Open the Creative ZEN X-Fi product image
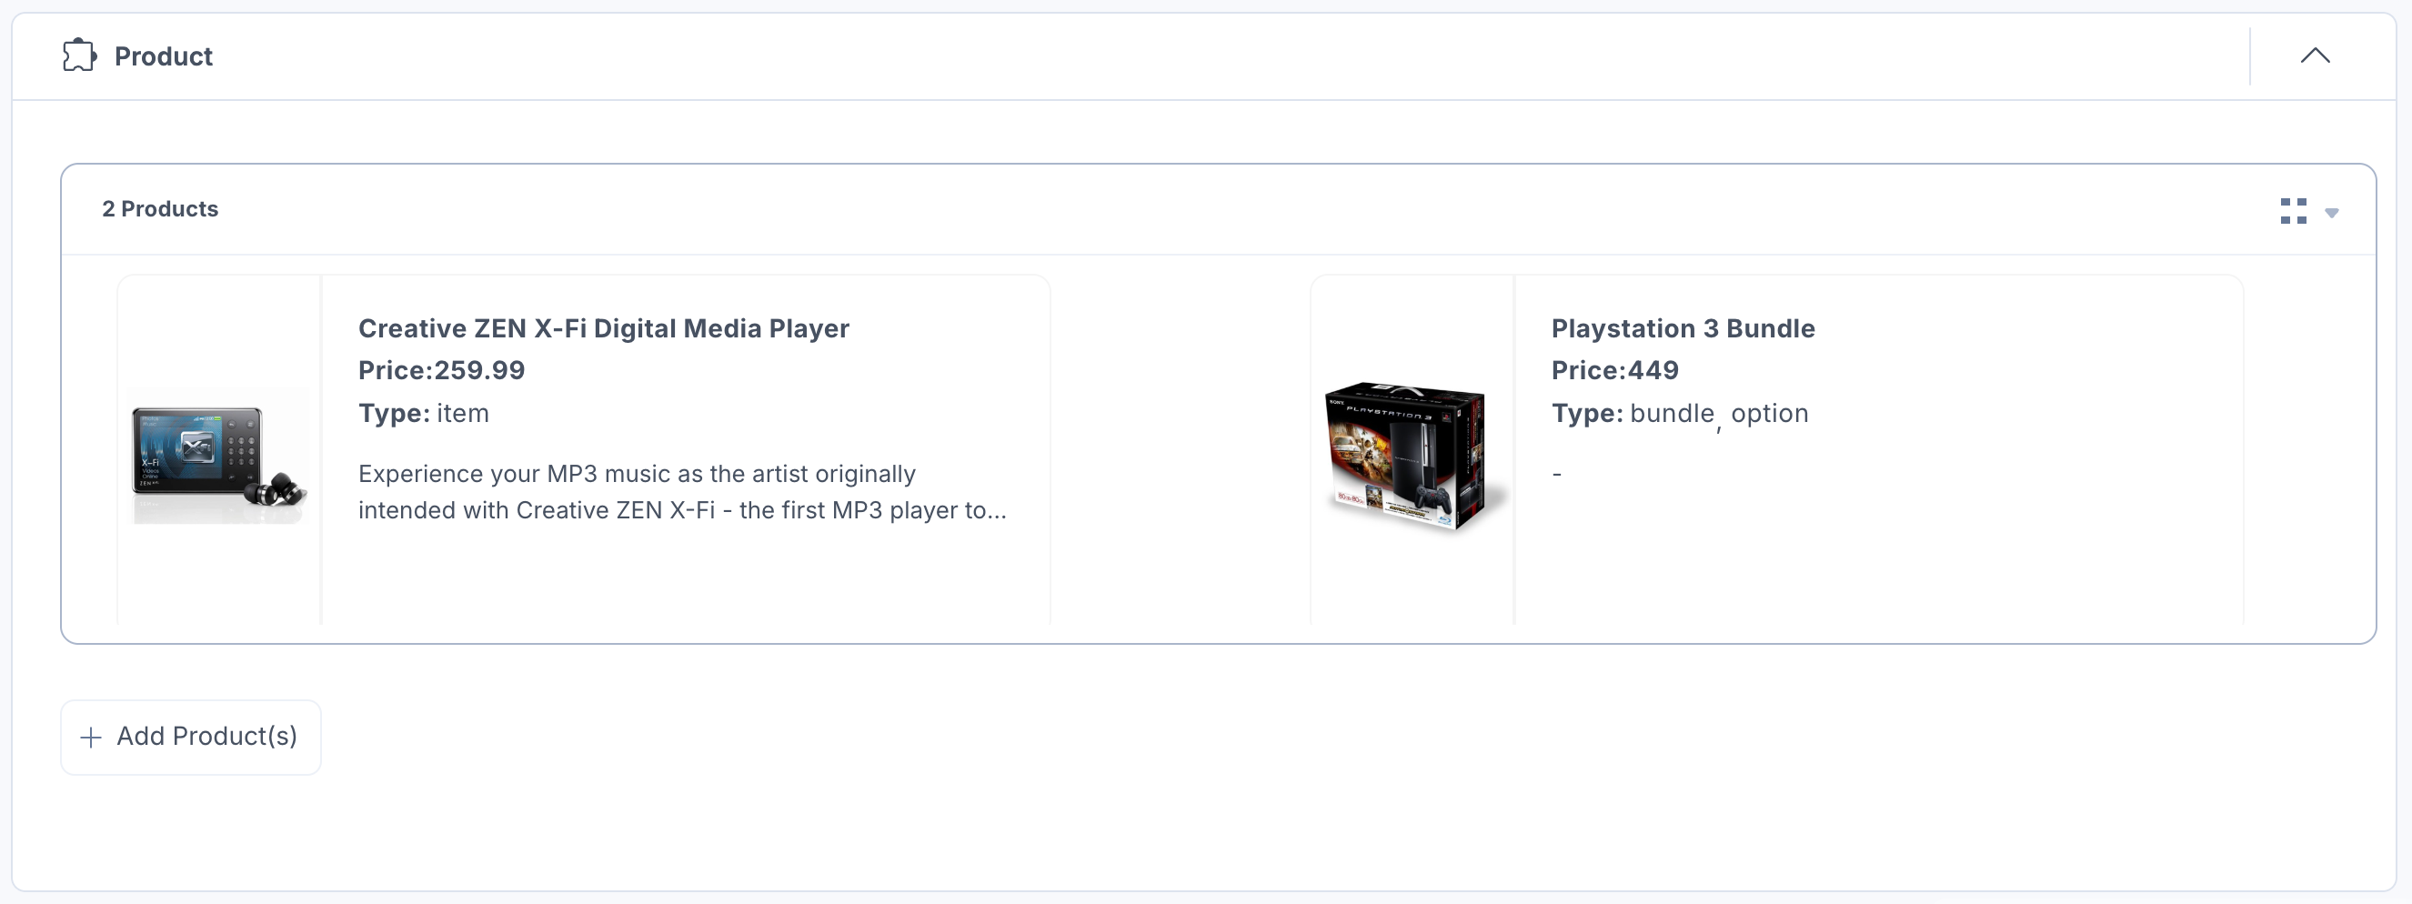 pyautogui.click(x=219, y=456)
